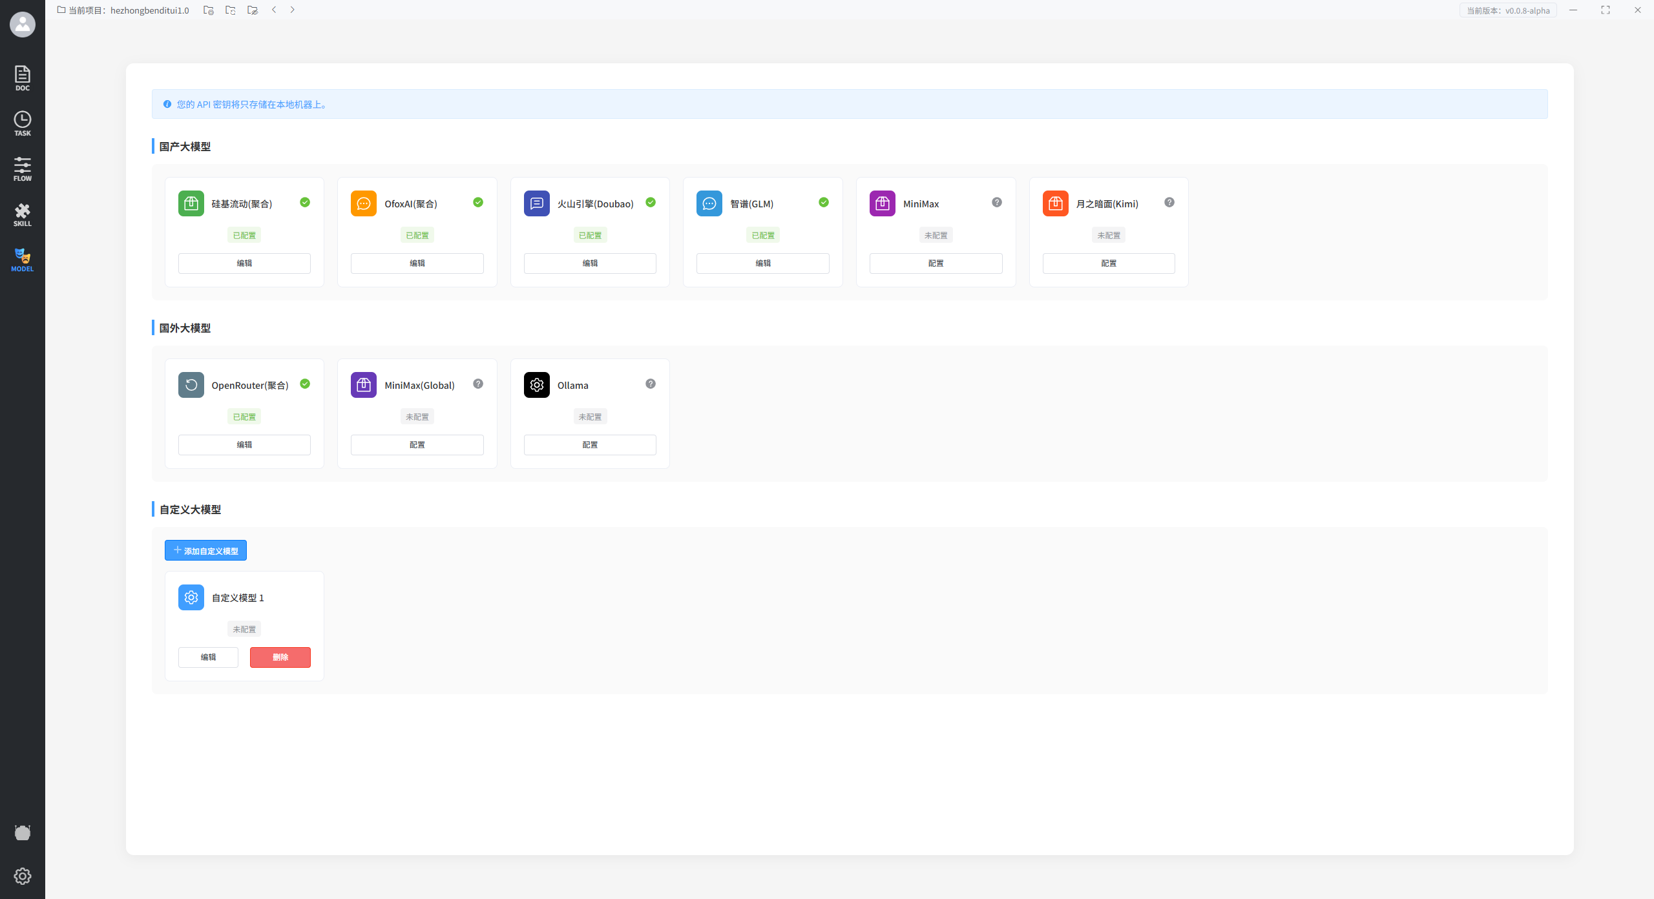
Task: Navigate back with left arrow
Action: 274,10
